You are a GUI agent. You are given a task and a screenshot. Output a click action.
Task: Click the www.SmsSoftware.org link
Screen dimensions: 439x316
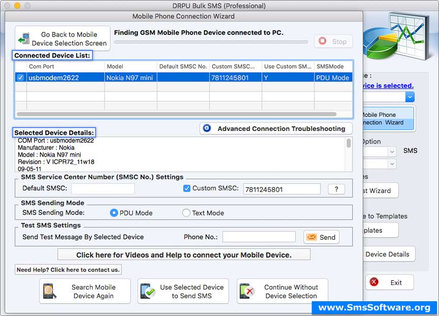click(374, 307)
